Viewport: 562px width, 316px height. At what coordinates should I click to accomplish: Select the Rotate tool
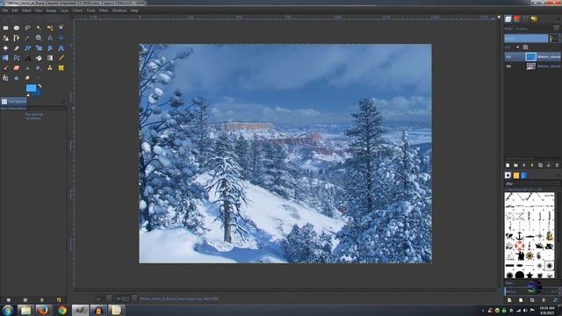[27, 47]
